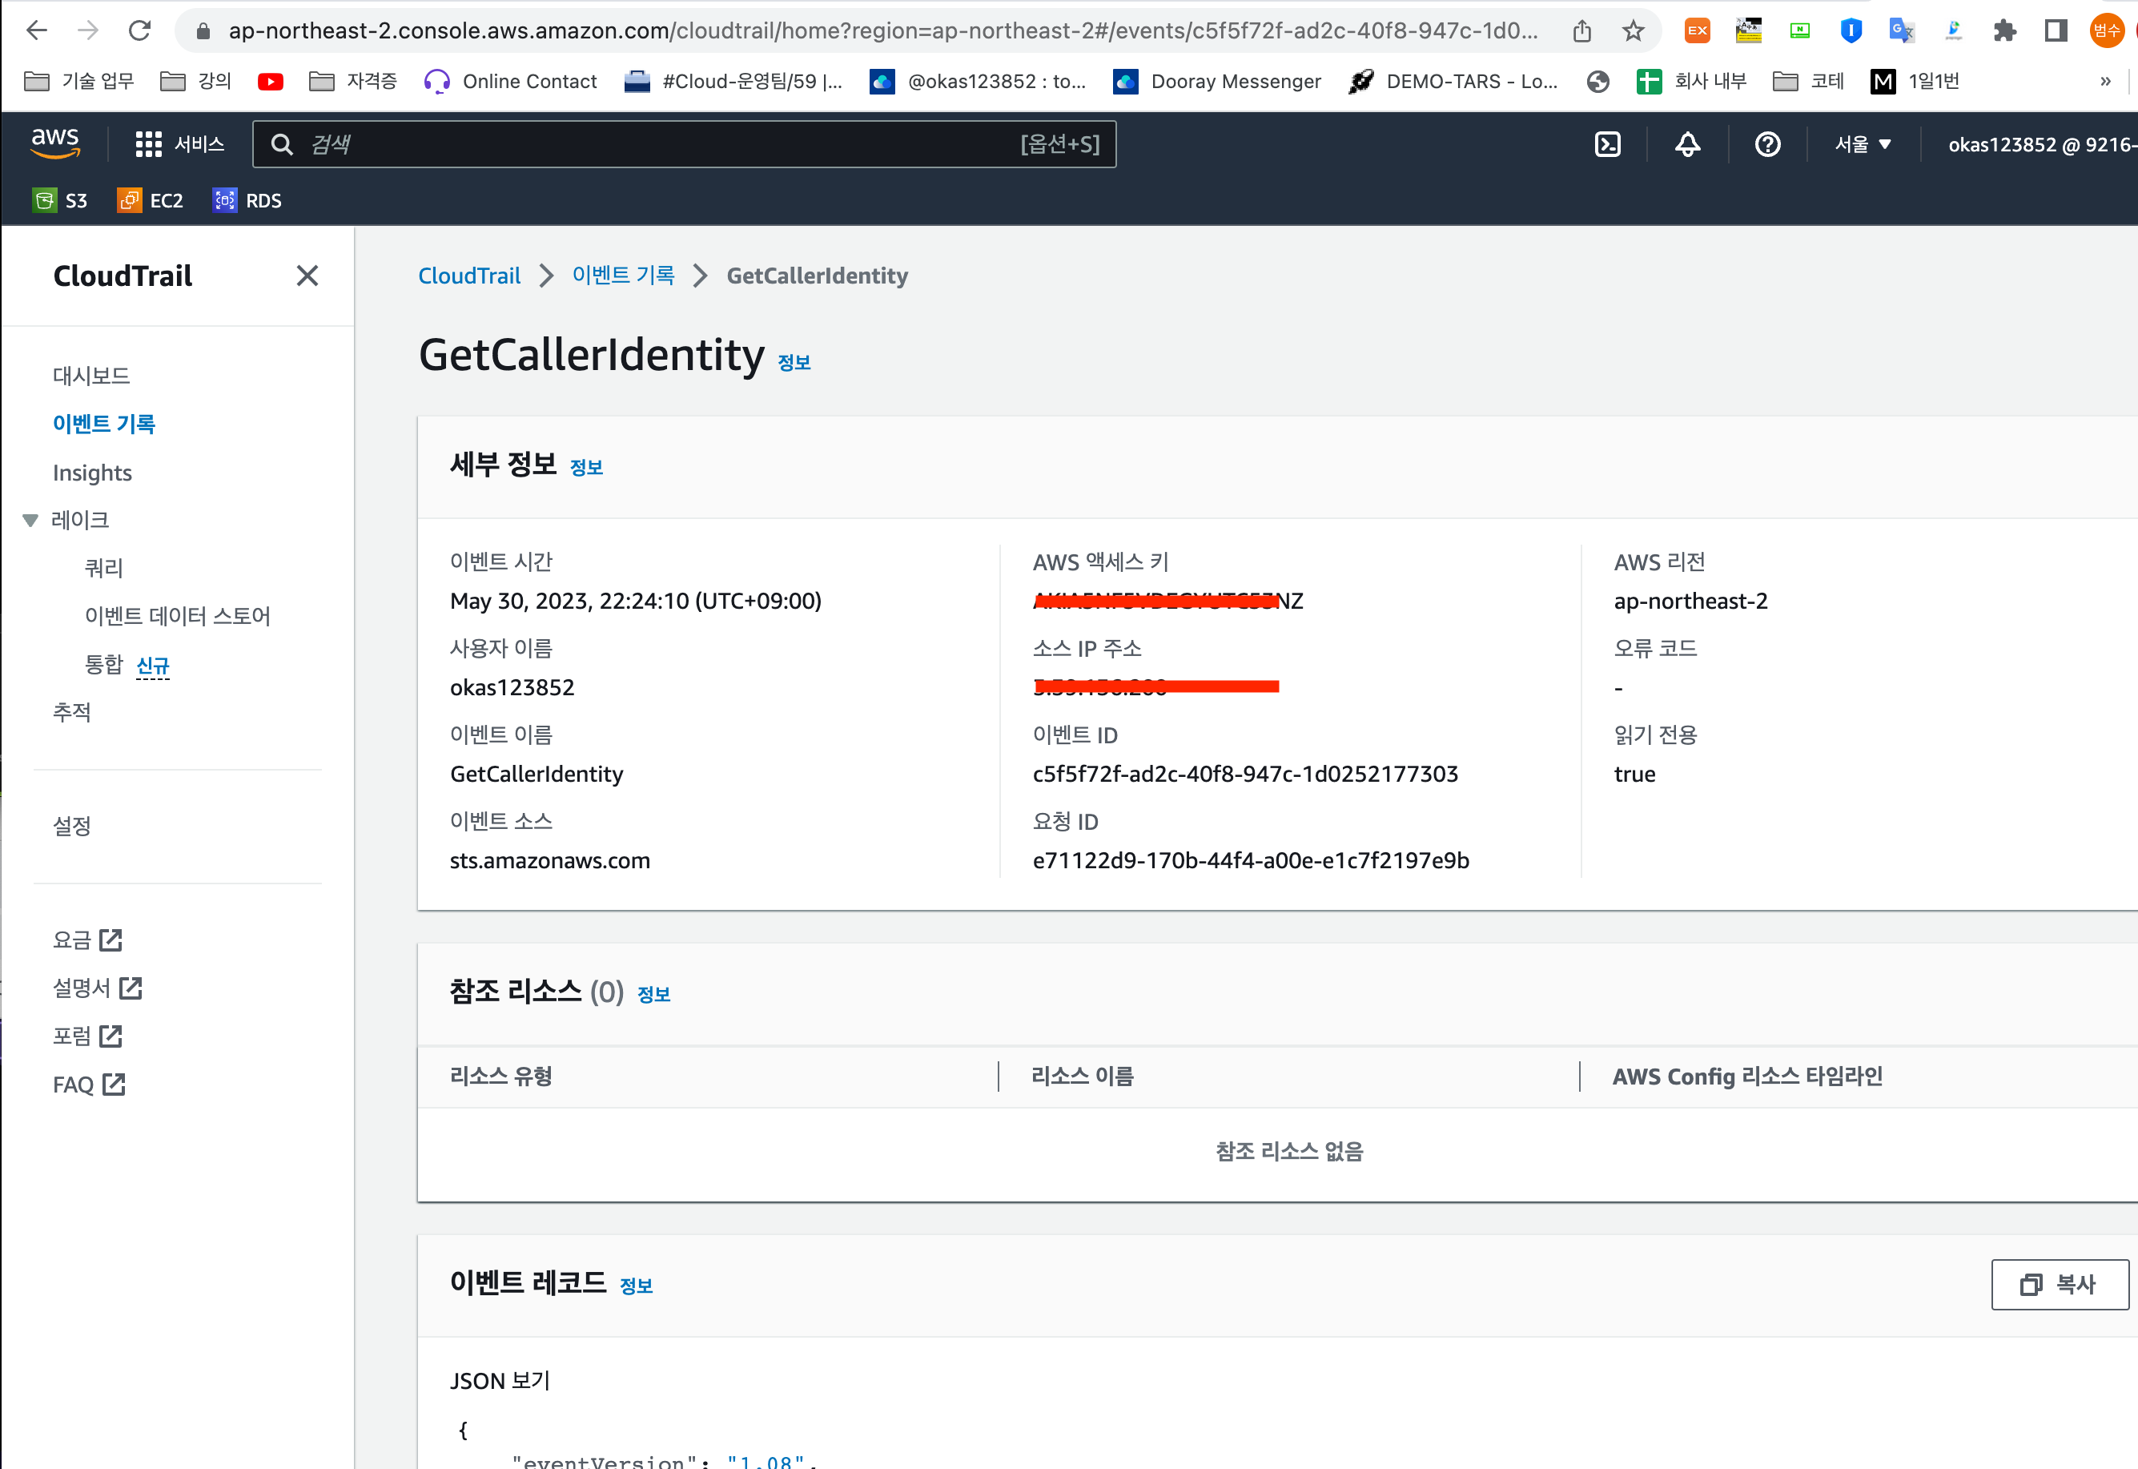This screenshot has width=2138, height=1469.
Task: Open 대시보드 in the sidebar
Action: tap(91, 376)
